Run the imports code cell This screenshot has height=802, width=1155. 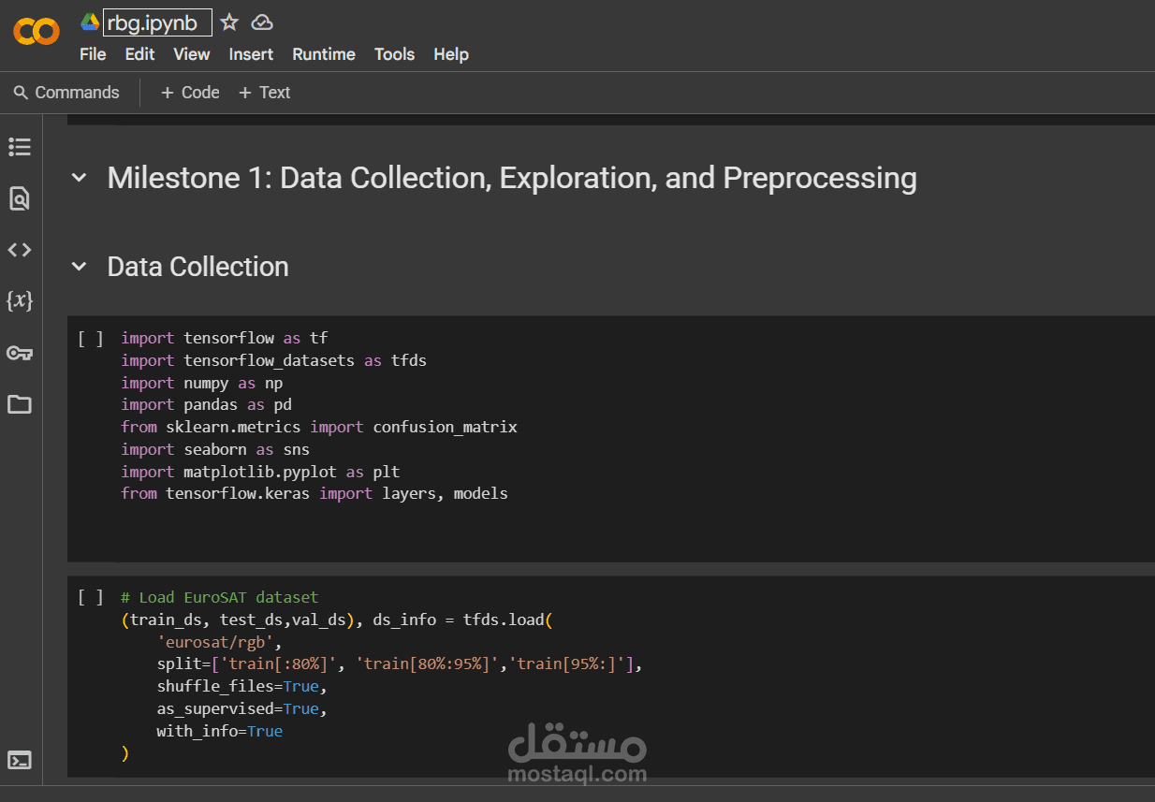pyautogui.click(x=91, y=339)
